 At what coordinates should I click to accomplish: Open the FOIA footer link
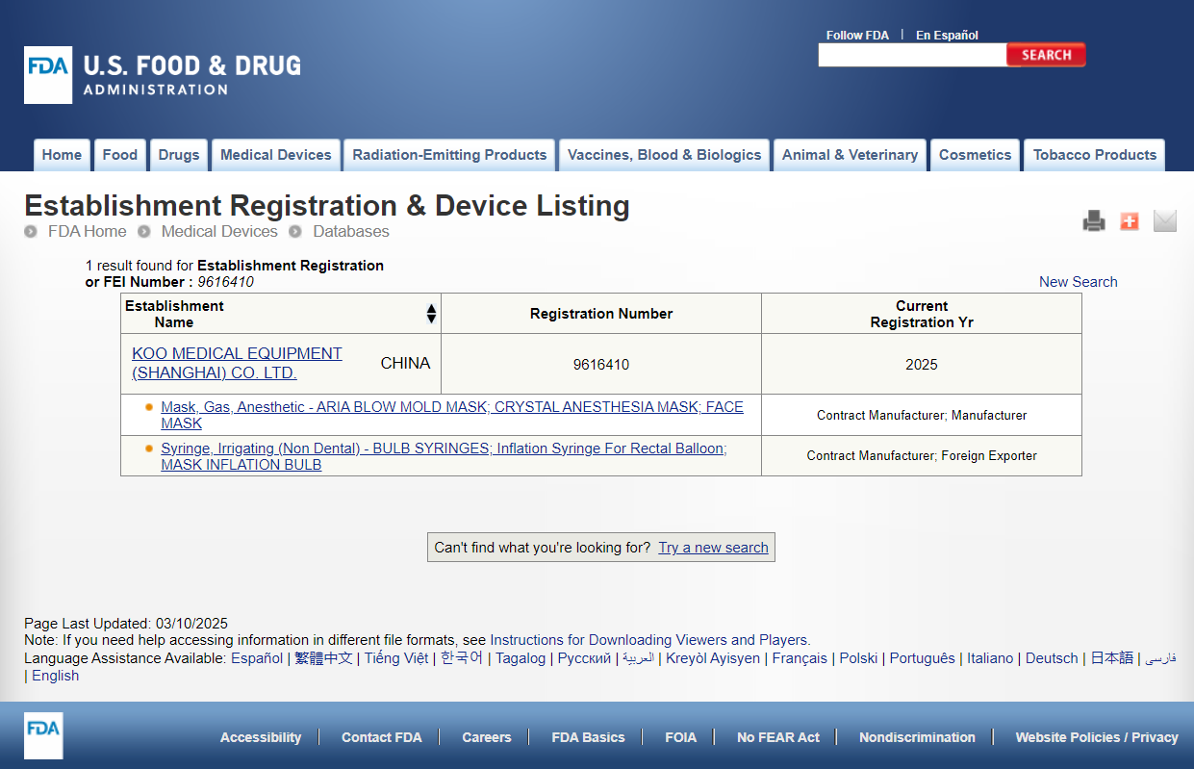tap(680, 737)
